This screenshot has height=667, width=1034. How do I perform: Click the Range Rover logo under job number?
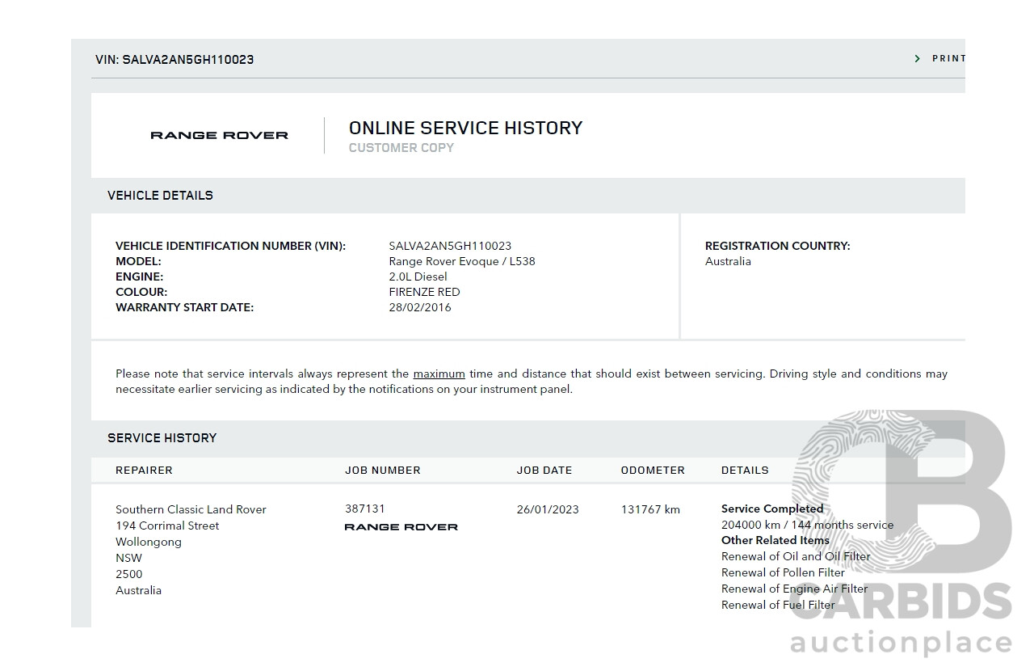tap(401, 527)
